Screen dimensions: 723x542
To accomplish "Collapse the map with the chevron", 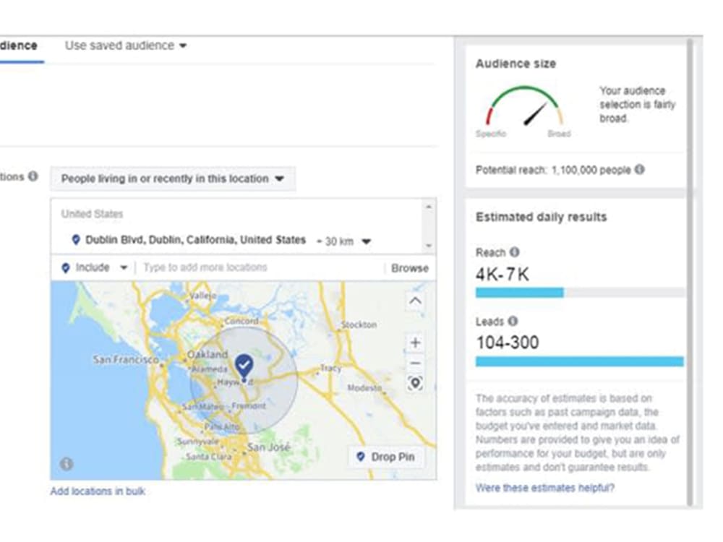I will tap(415, 301).
